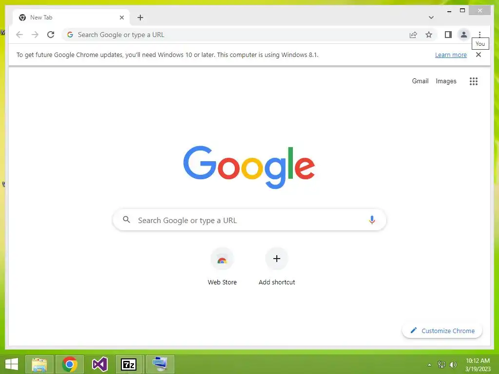Click the 'Web Store' label text
Viewport: 499px width, 374px height.
tap(222, 282)
